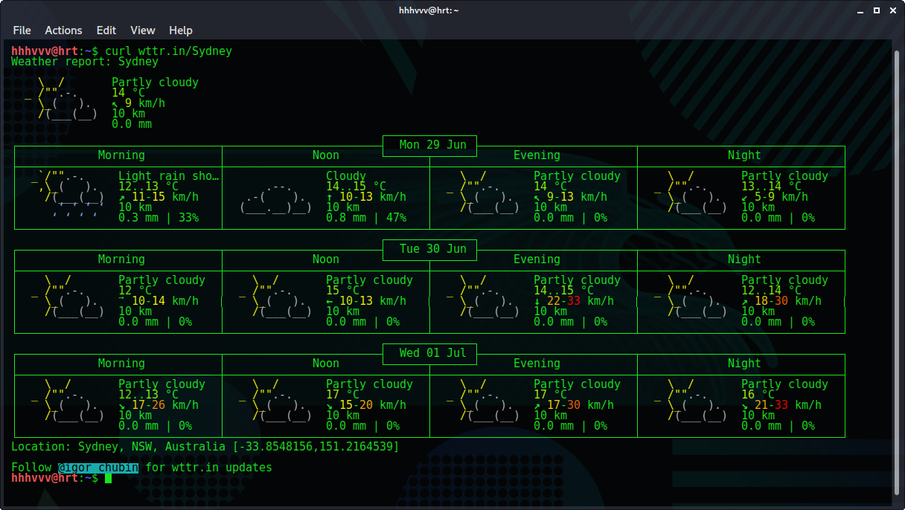905x510 pixels.
Task: Click the '15 °C' temperature, Tue noon
Action: [342, 291]
